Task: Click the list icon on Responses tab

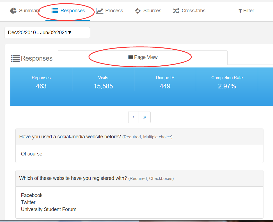Action: 55,11
